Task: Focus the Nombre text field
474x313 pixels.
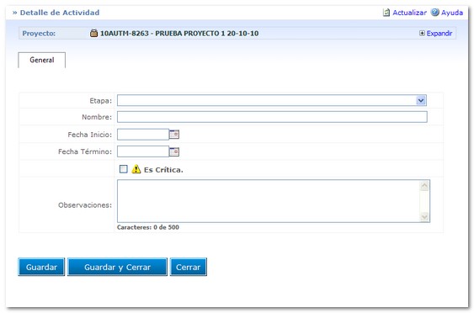Action: (x=272, y=117)
